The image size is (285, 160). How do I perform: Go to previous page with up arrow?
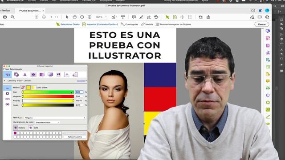tap(37, 17)
